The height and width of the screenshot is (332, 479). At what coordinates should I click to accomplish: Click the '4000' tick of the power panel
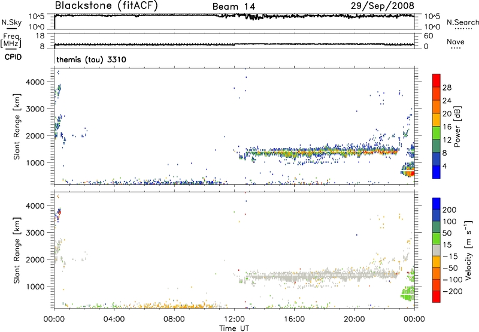click(35, 82)
